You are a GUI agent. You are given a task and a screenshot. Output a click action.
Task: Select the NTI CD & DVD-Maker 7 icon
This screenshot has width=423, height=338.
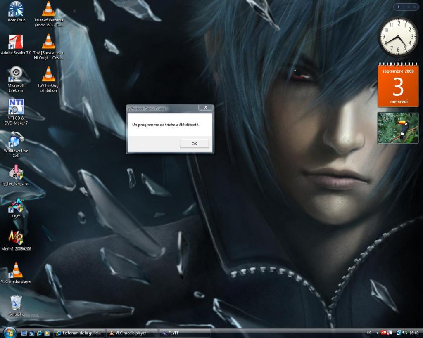(x=16, y=112)
